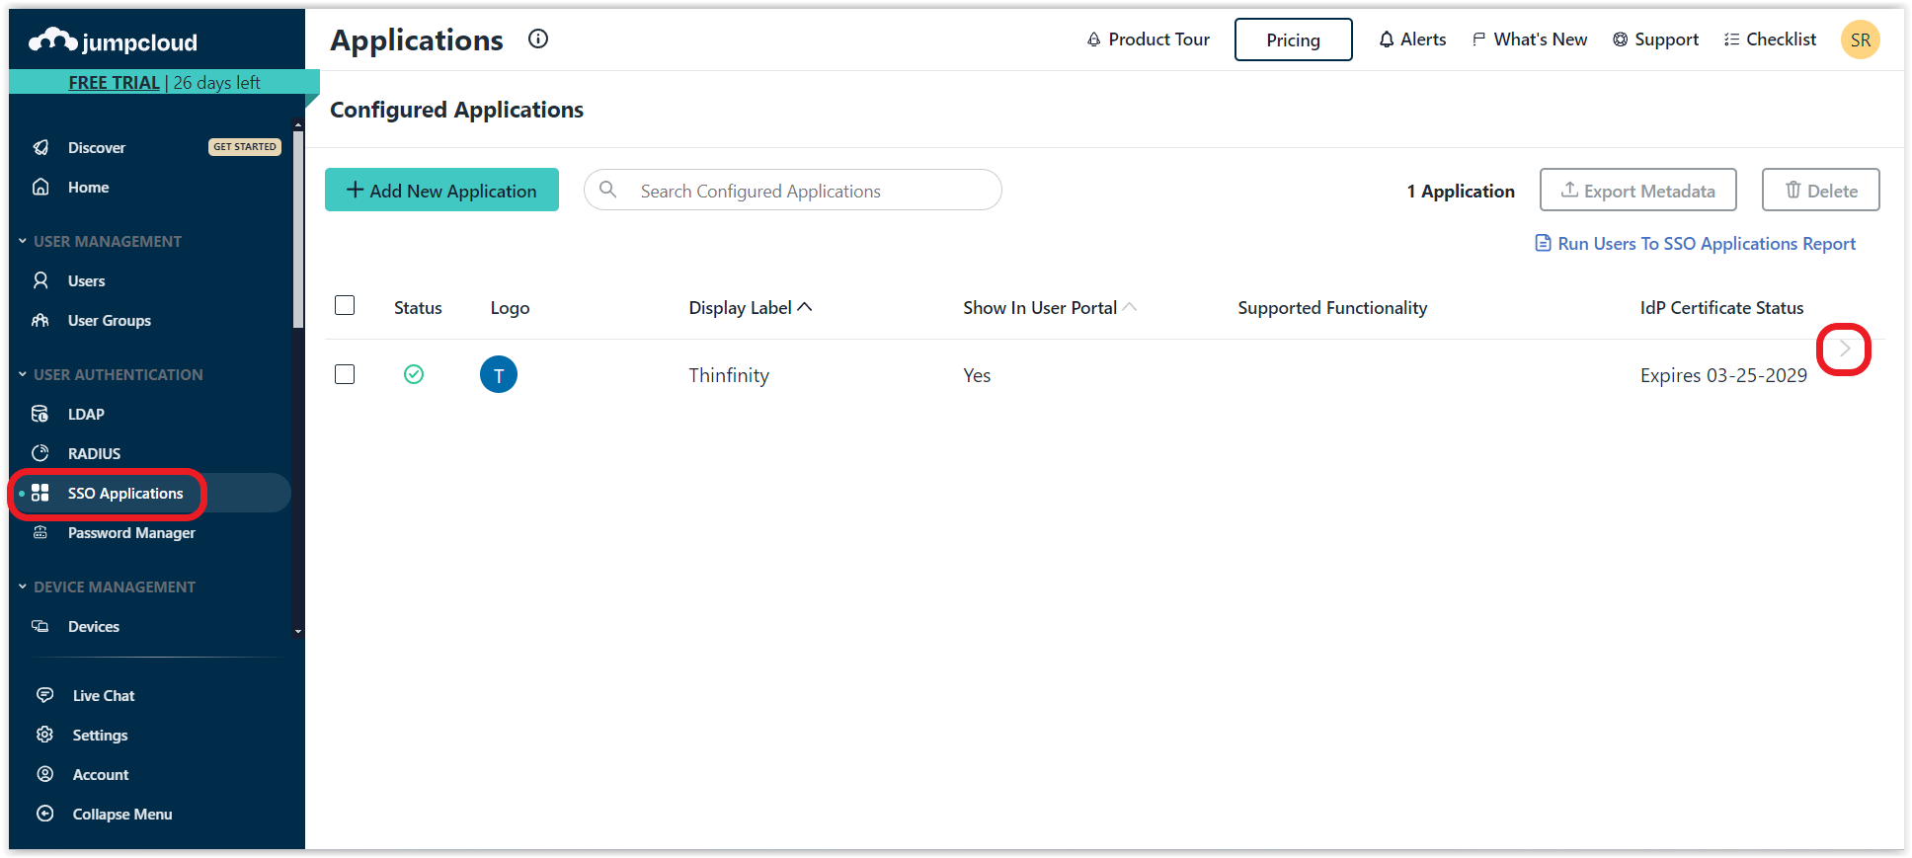Click the '26 days left' trial text

pos(217,82)
